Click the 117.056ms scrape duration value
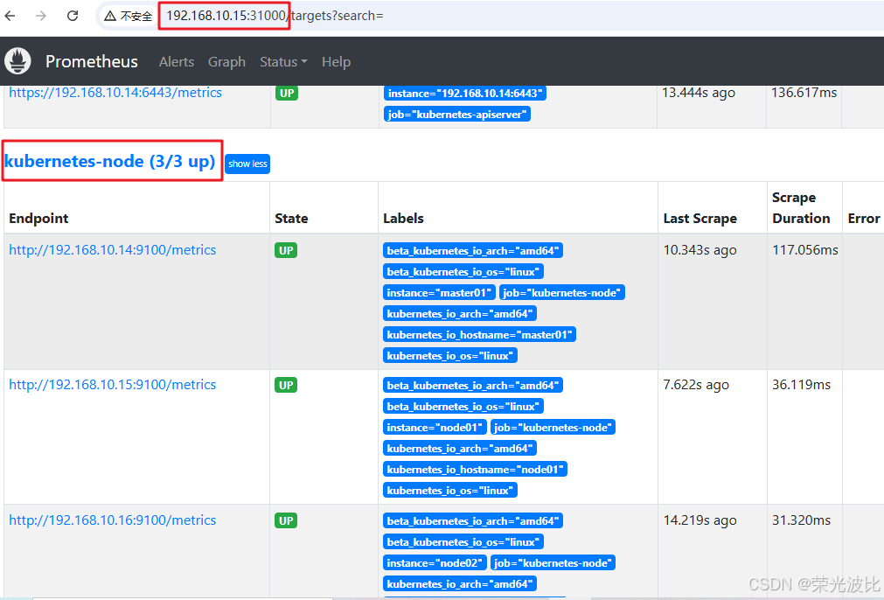The height and width of the screenshot is (600, 884). click(805, 250)
